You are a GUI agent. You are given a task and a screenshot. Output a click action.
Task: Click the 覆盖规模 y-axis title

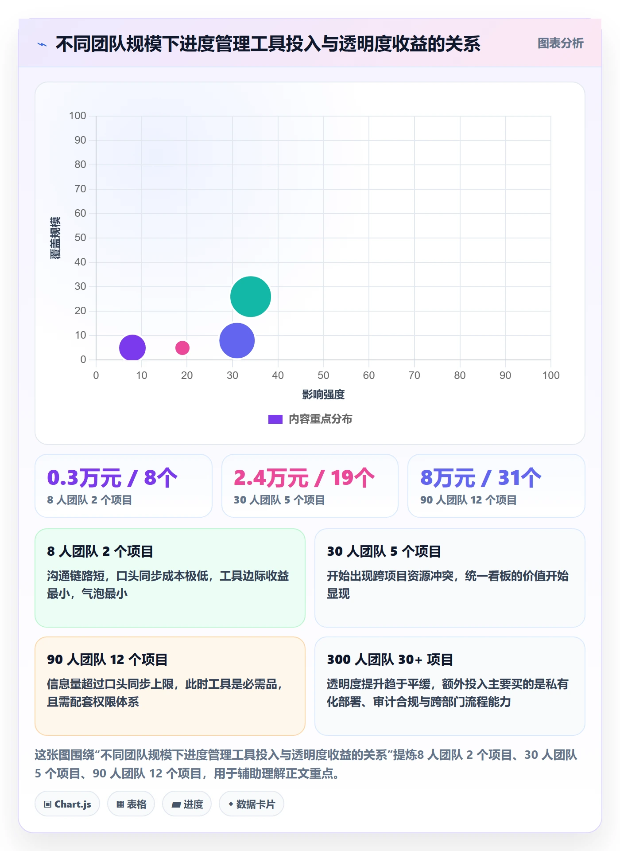click(55, 238)
